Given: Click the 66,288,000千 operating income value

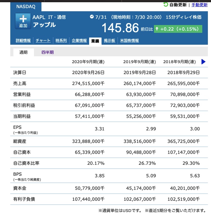Looking at the screenshot, I should point(90,94).
